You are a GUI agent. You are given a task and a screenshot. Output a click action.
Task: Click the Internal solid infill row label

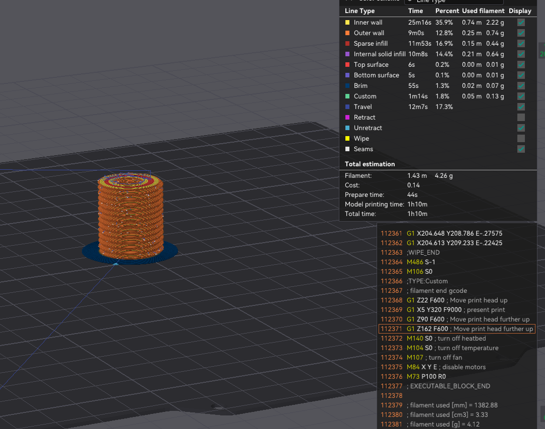point(380,54)
